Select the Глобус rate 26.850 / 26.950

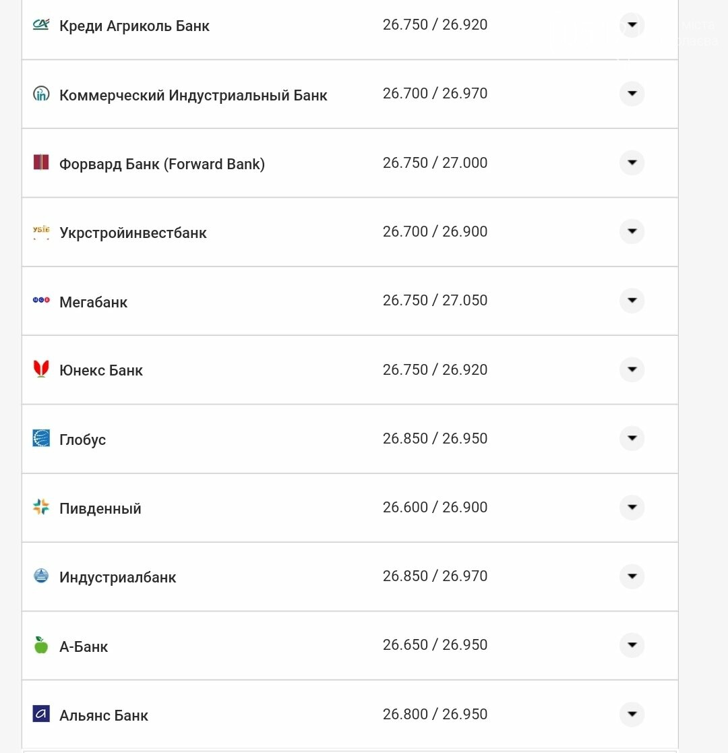click(435, 438)
